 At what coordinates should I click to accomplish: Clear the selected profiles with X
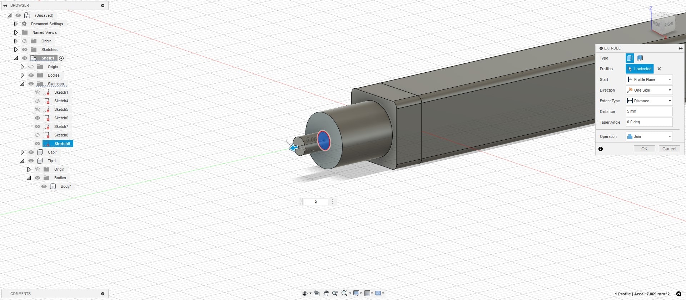[659, 69]
